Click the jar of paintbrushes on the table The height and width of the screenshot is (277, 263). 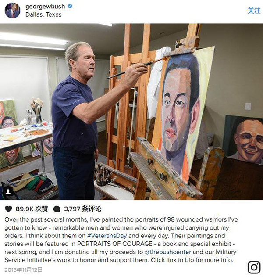point(36,111)
